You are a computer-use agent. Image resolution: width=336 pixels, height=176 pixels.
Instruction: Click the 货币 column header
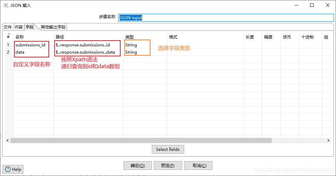point(290,37)
